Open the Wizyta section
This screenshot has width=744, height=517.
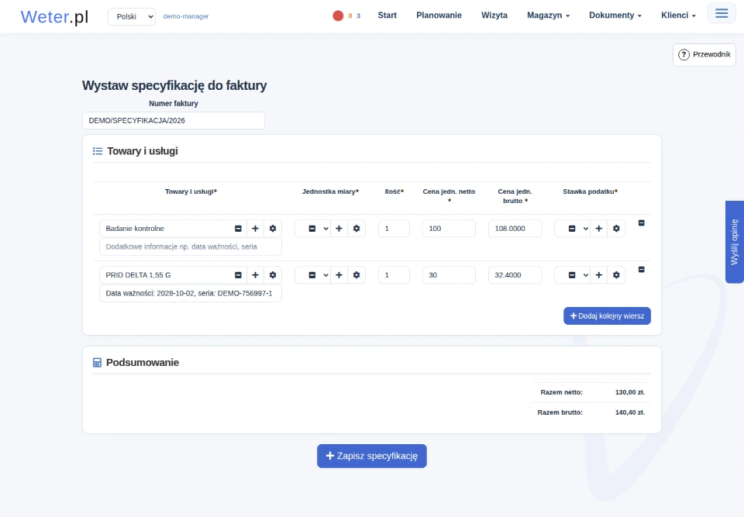(x=494, y=16)
